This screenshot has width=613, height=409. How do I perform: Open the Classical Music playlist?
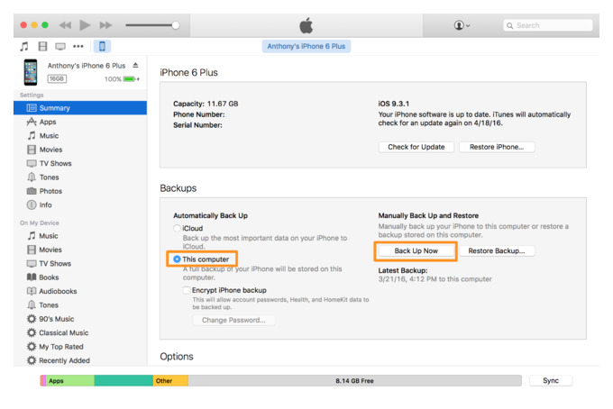click(x=80, y=332)
